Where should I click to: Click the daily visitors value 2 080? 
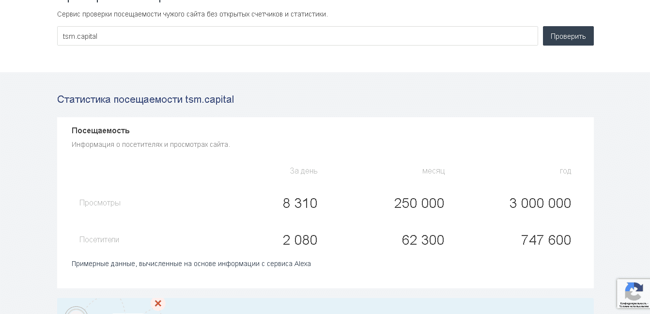(x=300, y=240)
